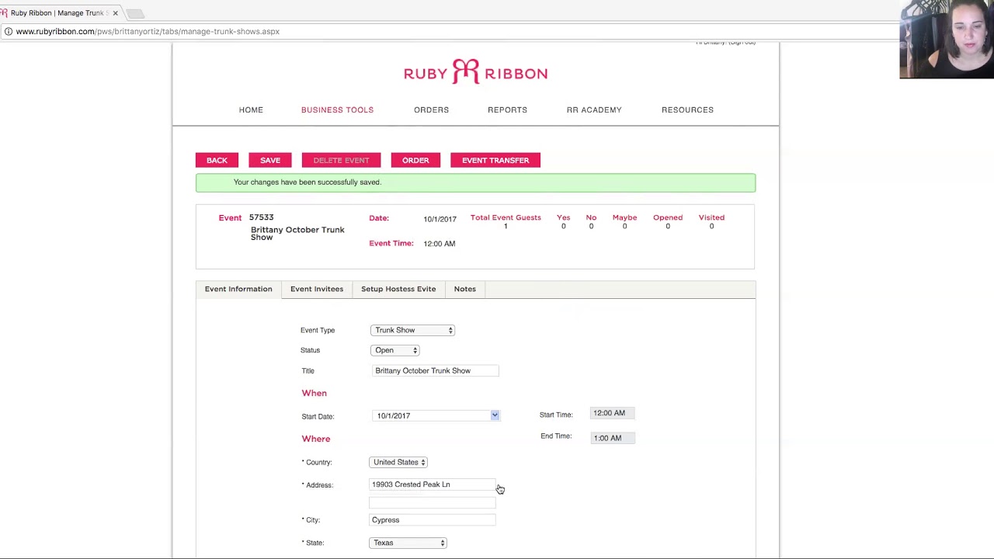Click the Visited count header

(711, 217)
